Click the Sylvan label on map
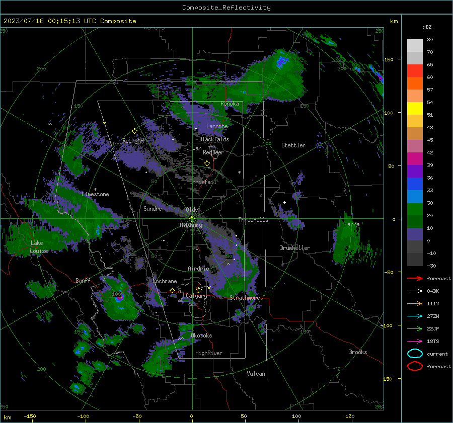 tap(192, 148)
